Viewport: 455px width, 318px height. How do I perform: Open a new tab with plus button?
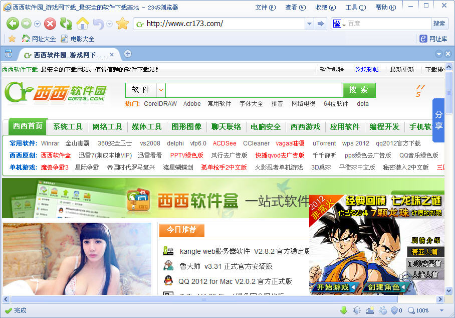(x=128, y=54)
